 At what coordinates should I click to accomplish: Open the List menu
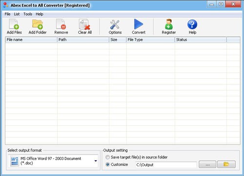(17, 14)
